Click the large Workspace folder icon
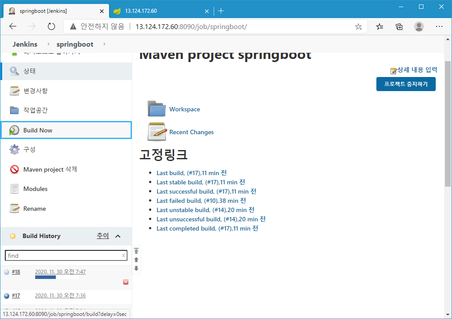 (x=157, y=109)
